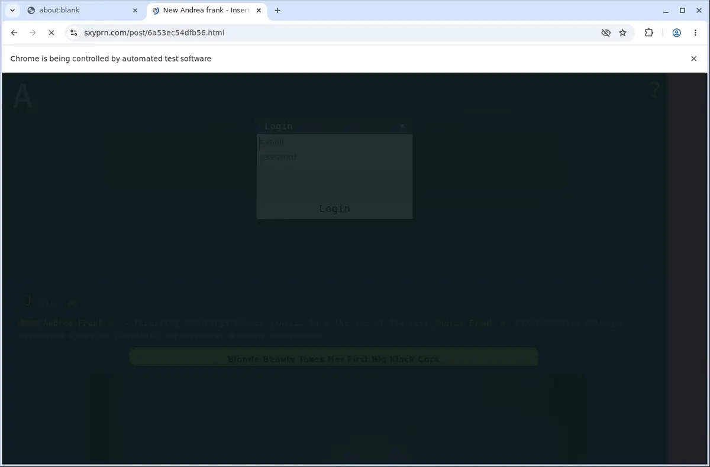710x467 pixels.
Task: Close the about:blank tab
Action: [x=135, y=10]
